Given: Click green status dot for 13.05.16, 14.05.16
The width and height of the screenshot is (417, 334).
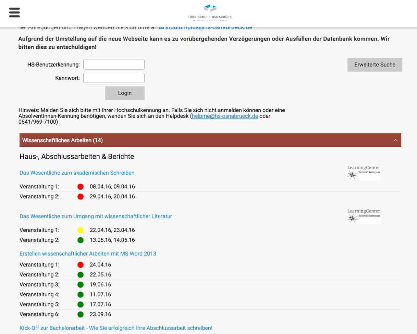Looking at the screenshot, I should [81, 240].
